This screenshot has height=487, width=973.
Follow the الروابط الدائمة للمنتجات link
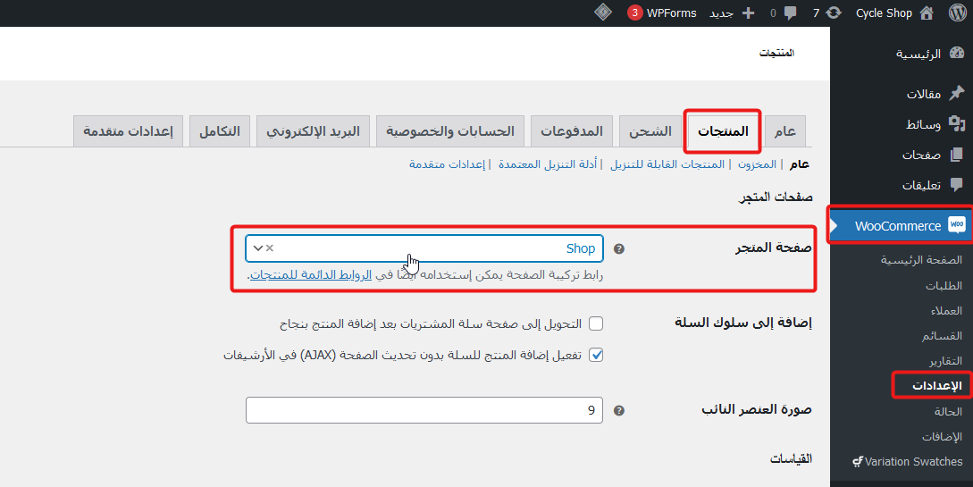point(311,275)
